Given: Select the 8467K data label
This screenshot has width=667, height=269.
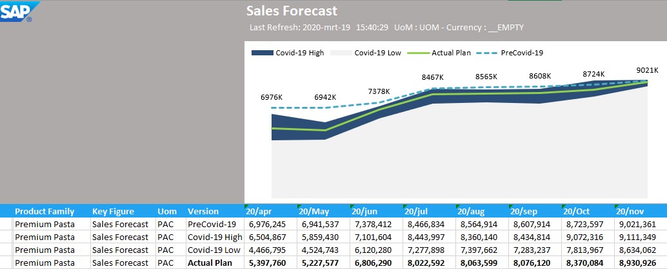Looking at the screenshot, I should click(433, 77).
